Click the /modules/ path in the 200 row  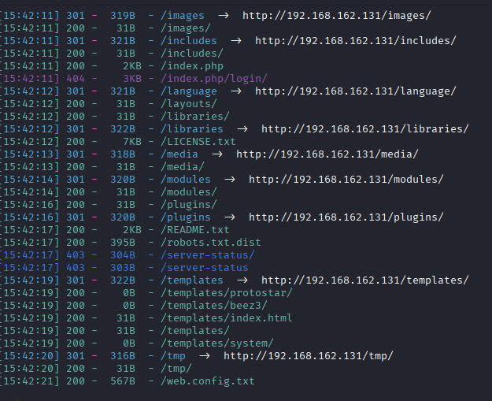pos(189,192)
